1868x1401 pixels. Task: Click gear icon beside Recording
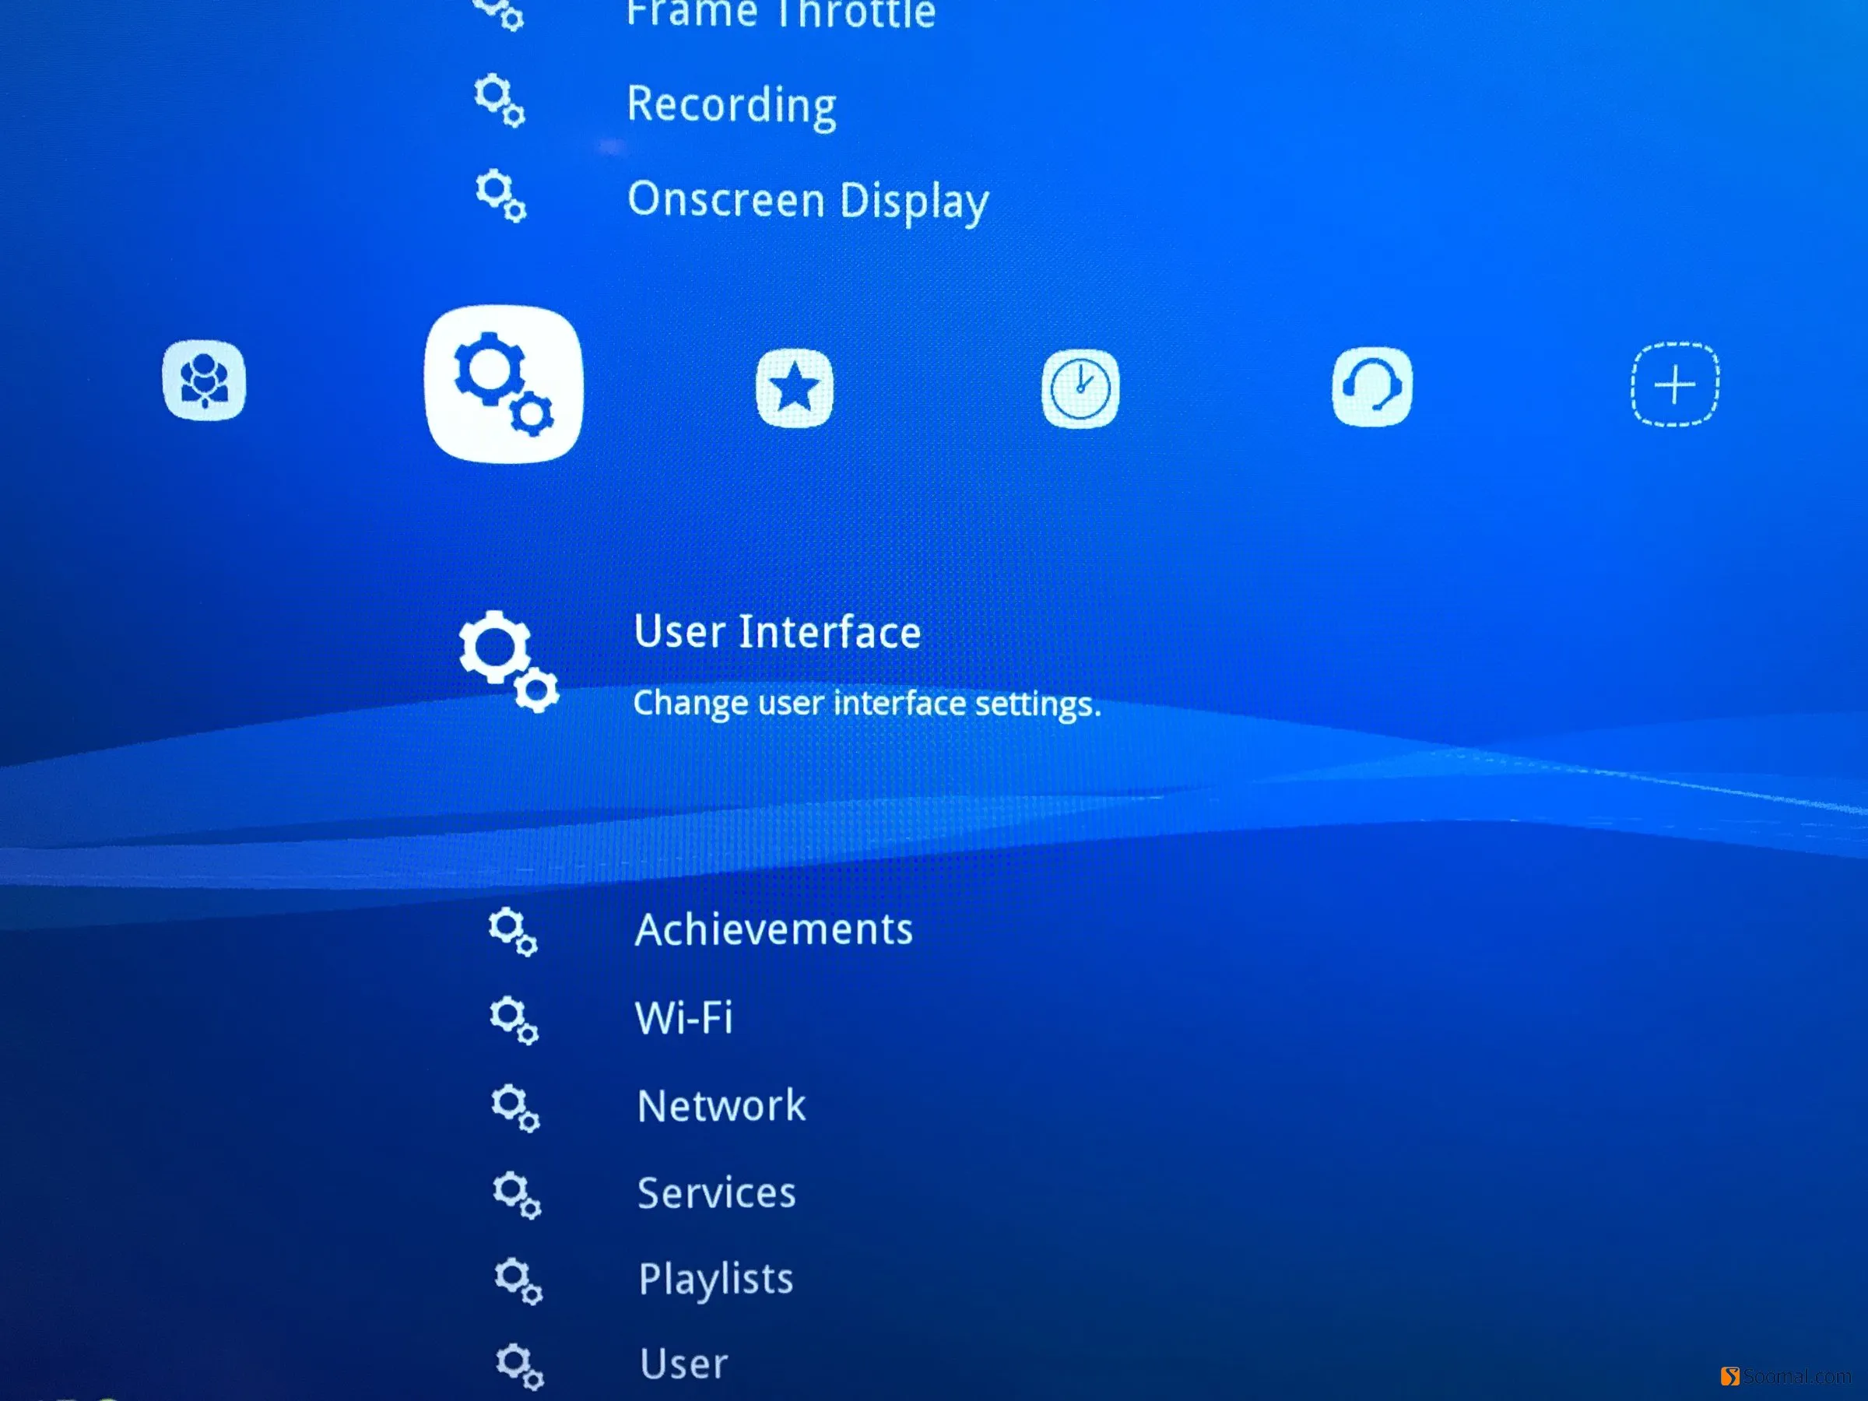click(499, 101)
